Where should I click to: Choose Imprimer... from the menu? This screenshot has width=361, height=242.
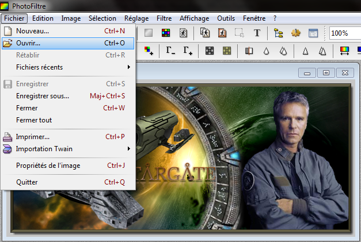pos(68,137)
